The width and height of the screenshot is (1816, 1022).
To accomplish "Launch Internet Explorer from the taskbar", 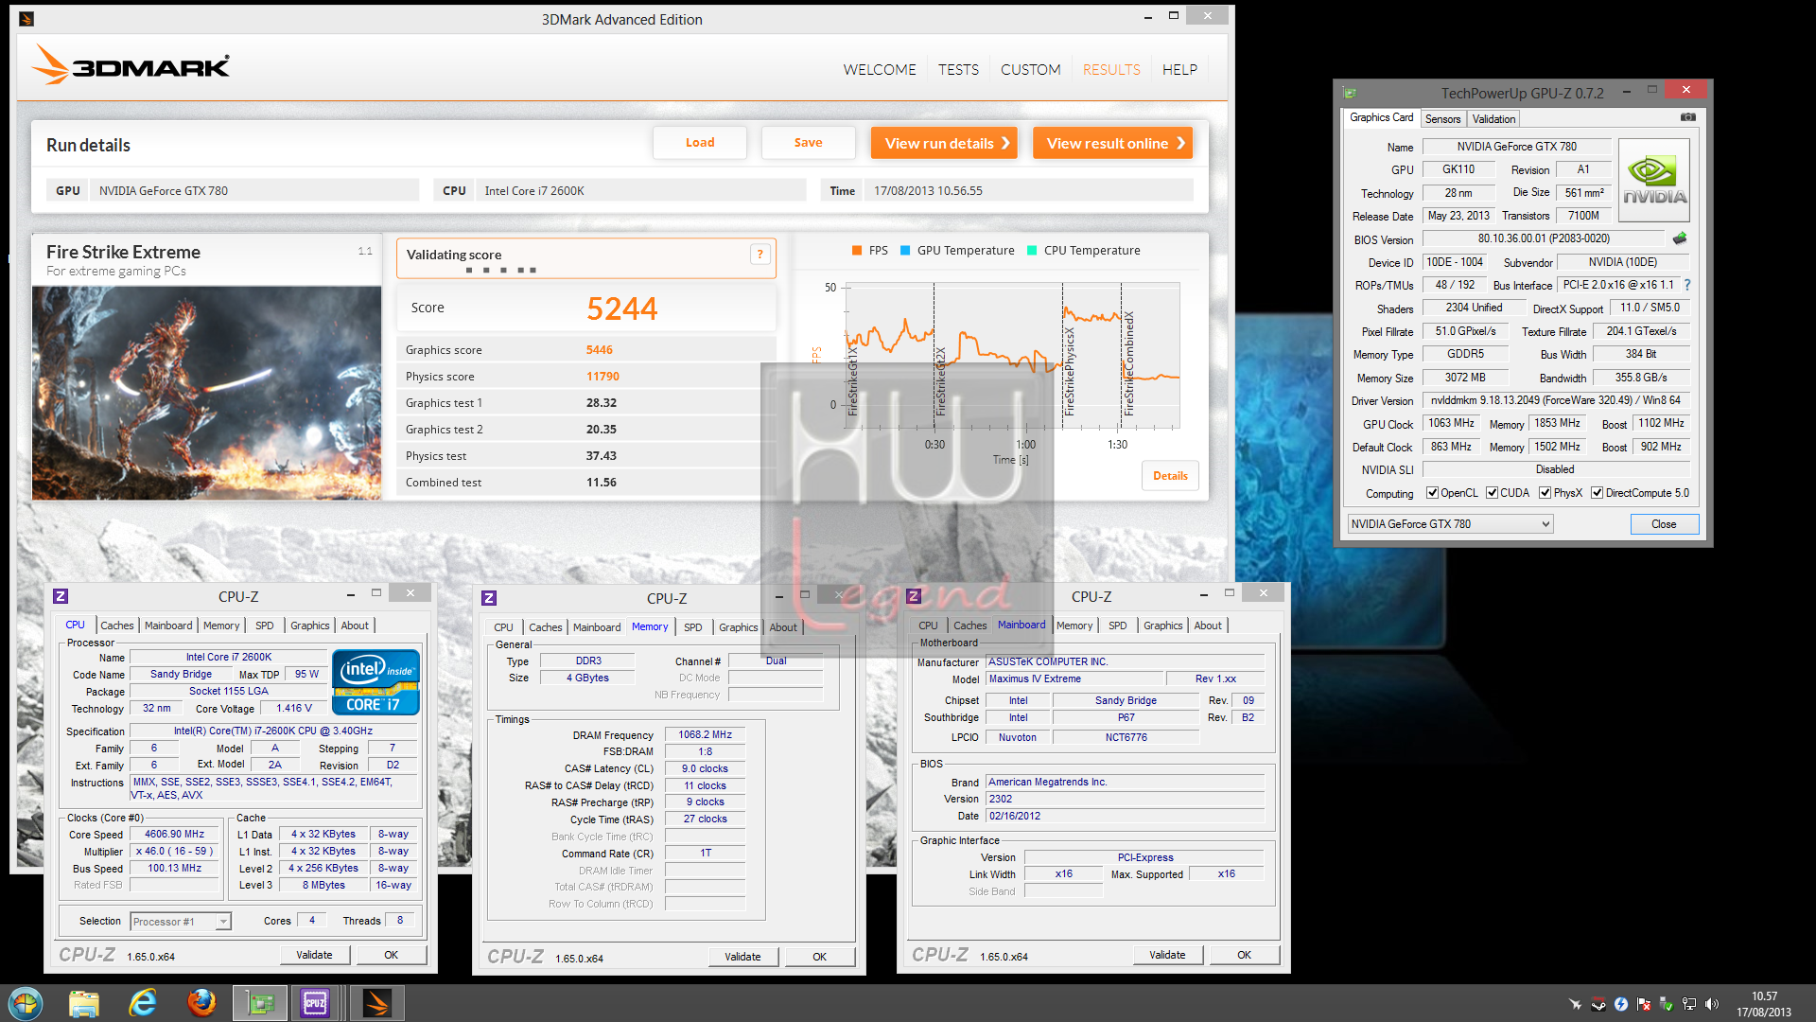I will pos(143,1003).
